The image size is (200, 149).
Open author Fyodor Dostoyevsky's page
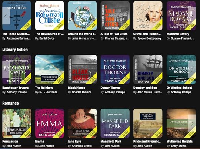pyautogui.click(x=149, y=38)
